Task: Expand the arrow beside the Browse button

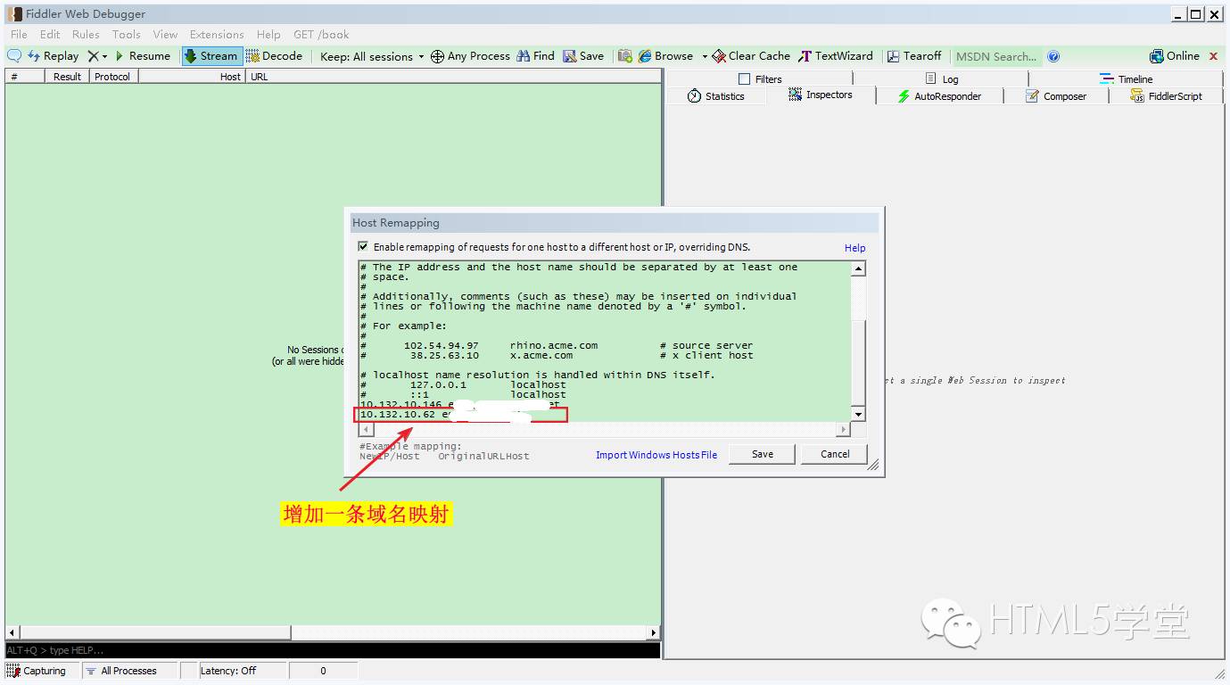Action: tap(704, 56)
